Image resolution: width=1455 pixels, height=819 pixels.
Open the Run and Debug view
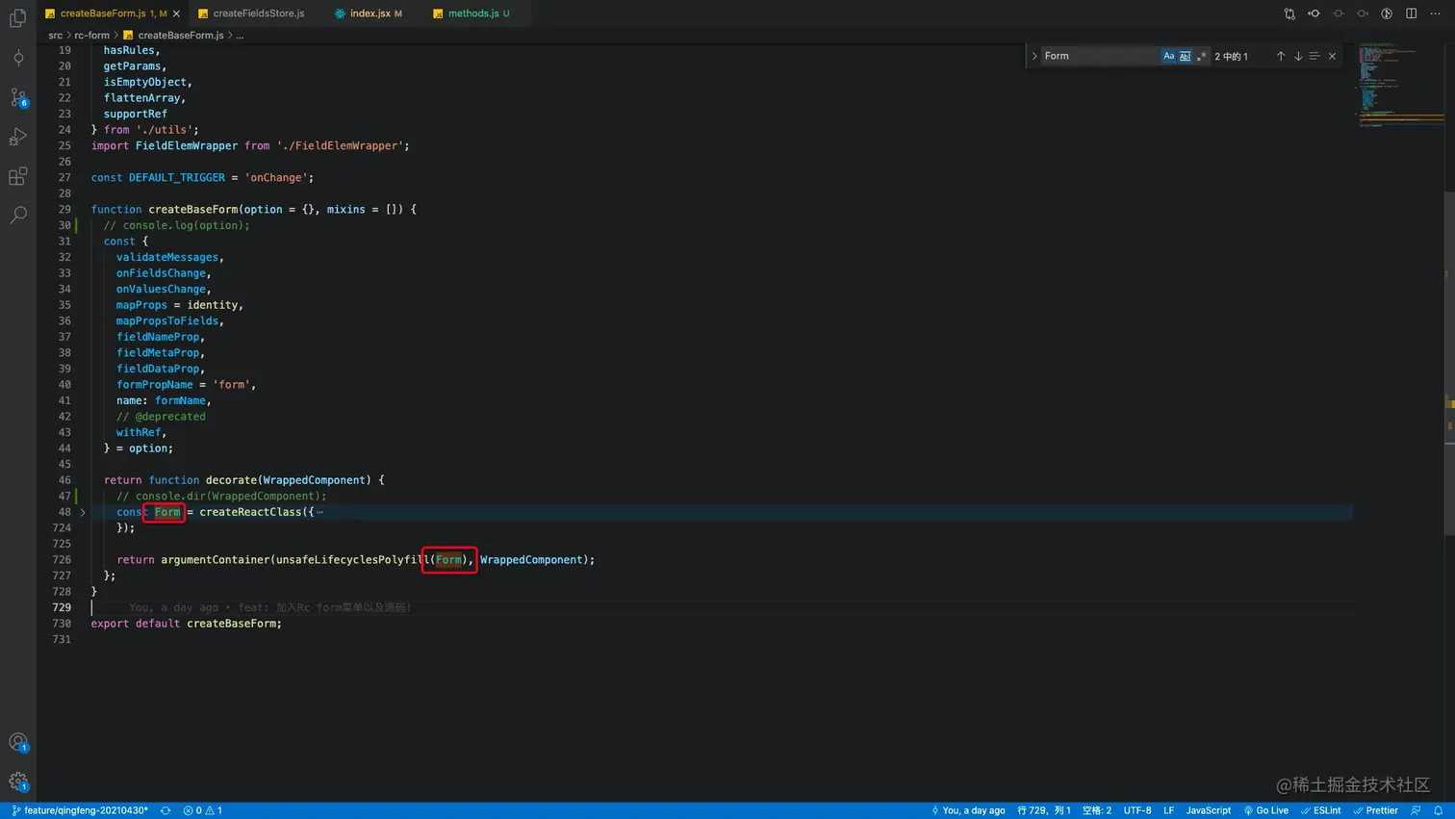point(17,137)
